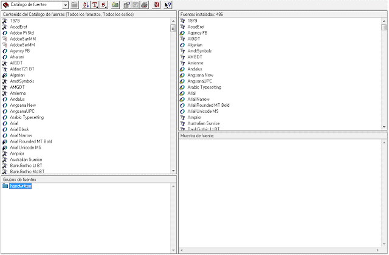Click the sort A-Z toolbar icon
Image resolution: width=389 pixels, height=255 pixels.
click(85, 5)
